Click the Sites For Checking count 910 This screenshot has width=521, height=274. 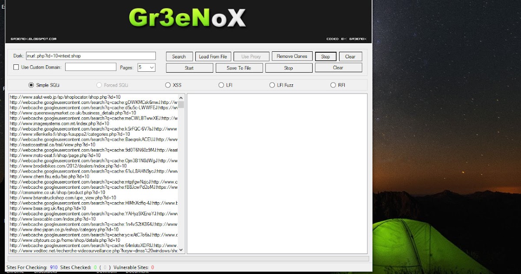pyautogui.click(x=54, y=267)
